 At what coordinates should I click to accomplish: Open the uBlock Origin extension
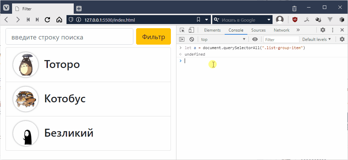point(295,20)
